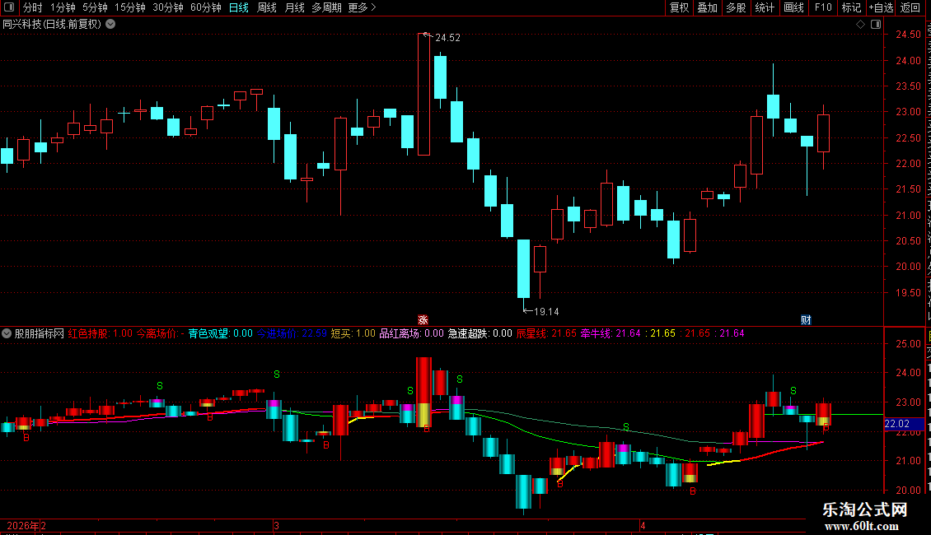Click the blue 财 marker on the date axis

tap(806, 320)
